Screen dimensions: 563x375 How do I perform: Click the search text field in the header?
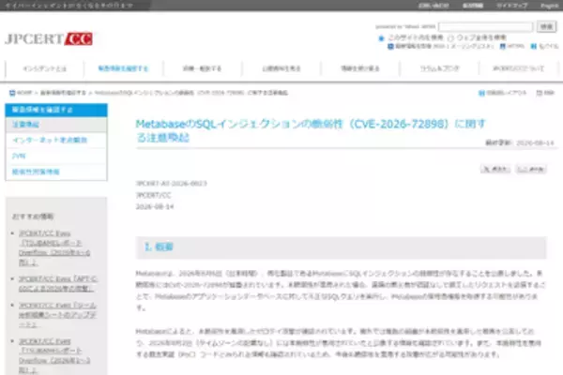485,26
